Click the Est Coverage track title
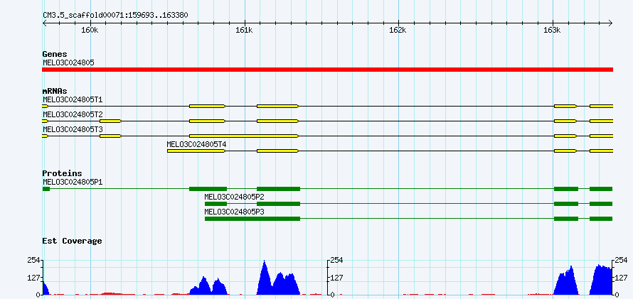Viewport: 633px width, 299px height. [x=72, y=241]
